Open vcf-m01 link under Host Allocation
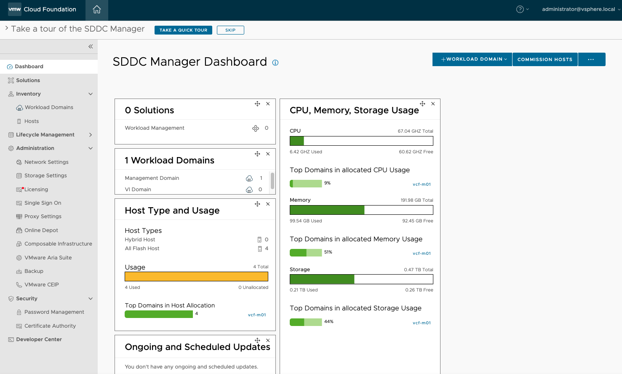This screenshot has height=374, width=622. pos(257,315)
